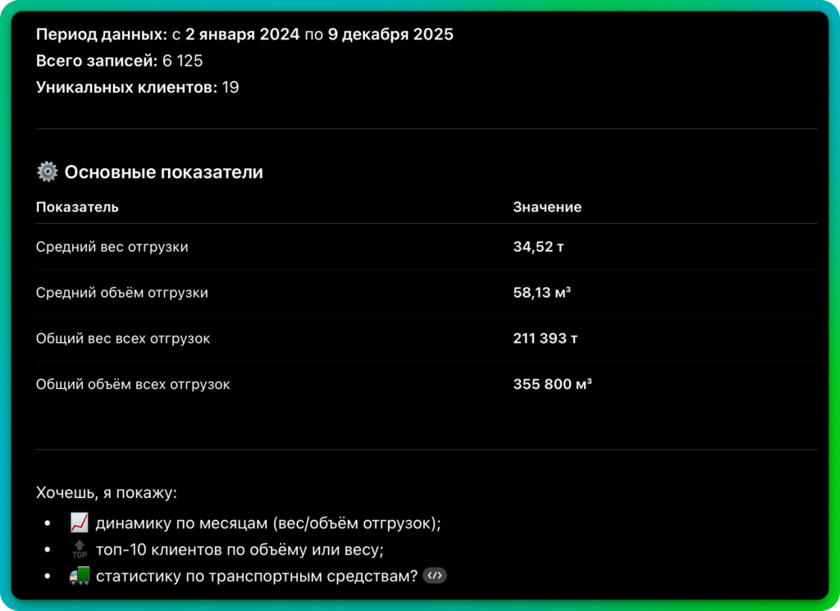Click the text динамику по месяцам

(x=180, y=523)
